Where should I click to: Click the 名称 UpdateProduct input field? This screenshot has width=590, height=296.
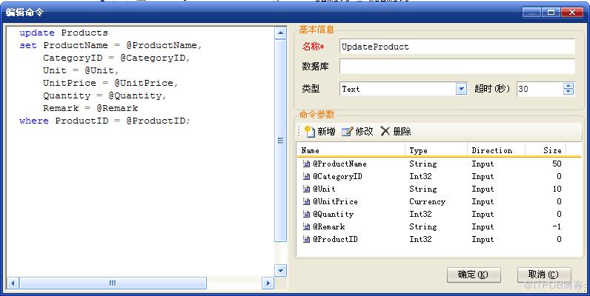457,47
